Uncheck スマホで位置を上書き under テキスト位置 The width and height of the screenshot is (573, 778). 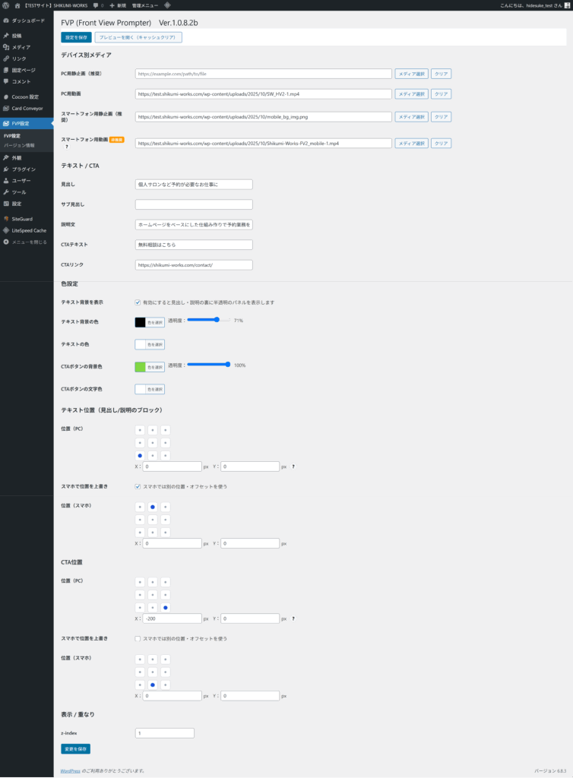point(138,486)
